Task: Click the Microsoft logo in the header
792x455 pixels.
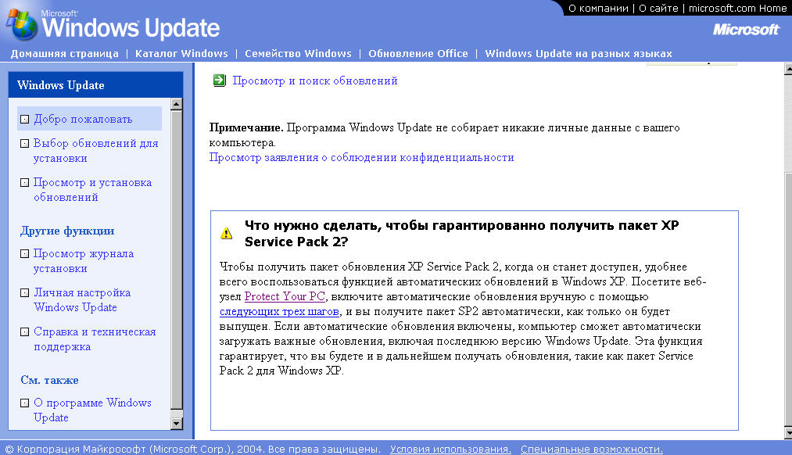Action: coord(746,30)
